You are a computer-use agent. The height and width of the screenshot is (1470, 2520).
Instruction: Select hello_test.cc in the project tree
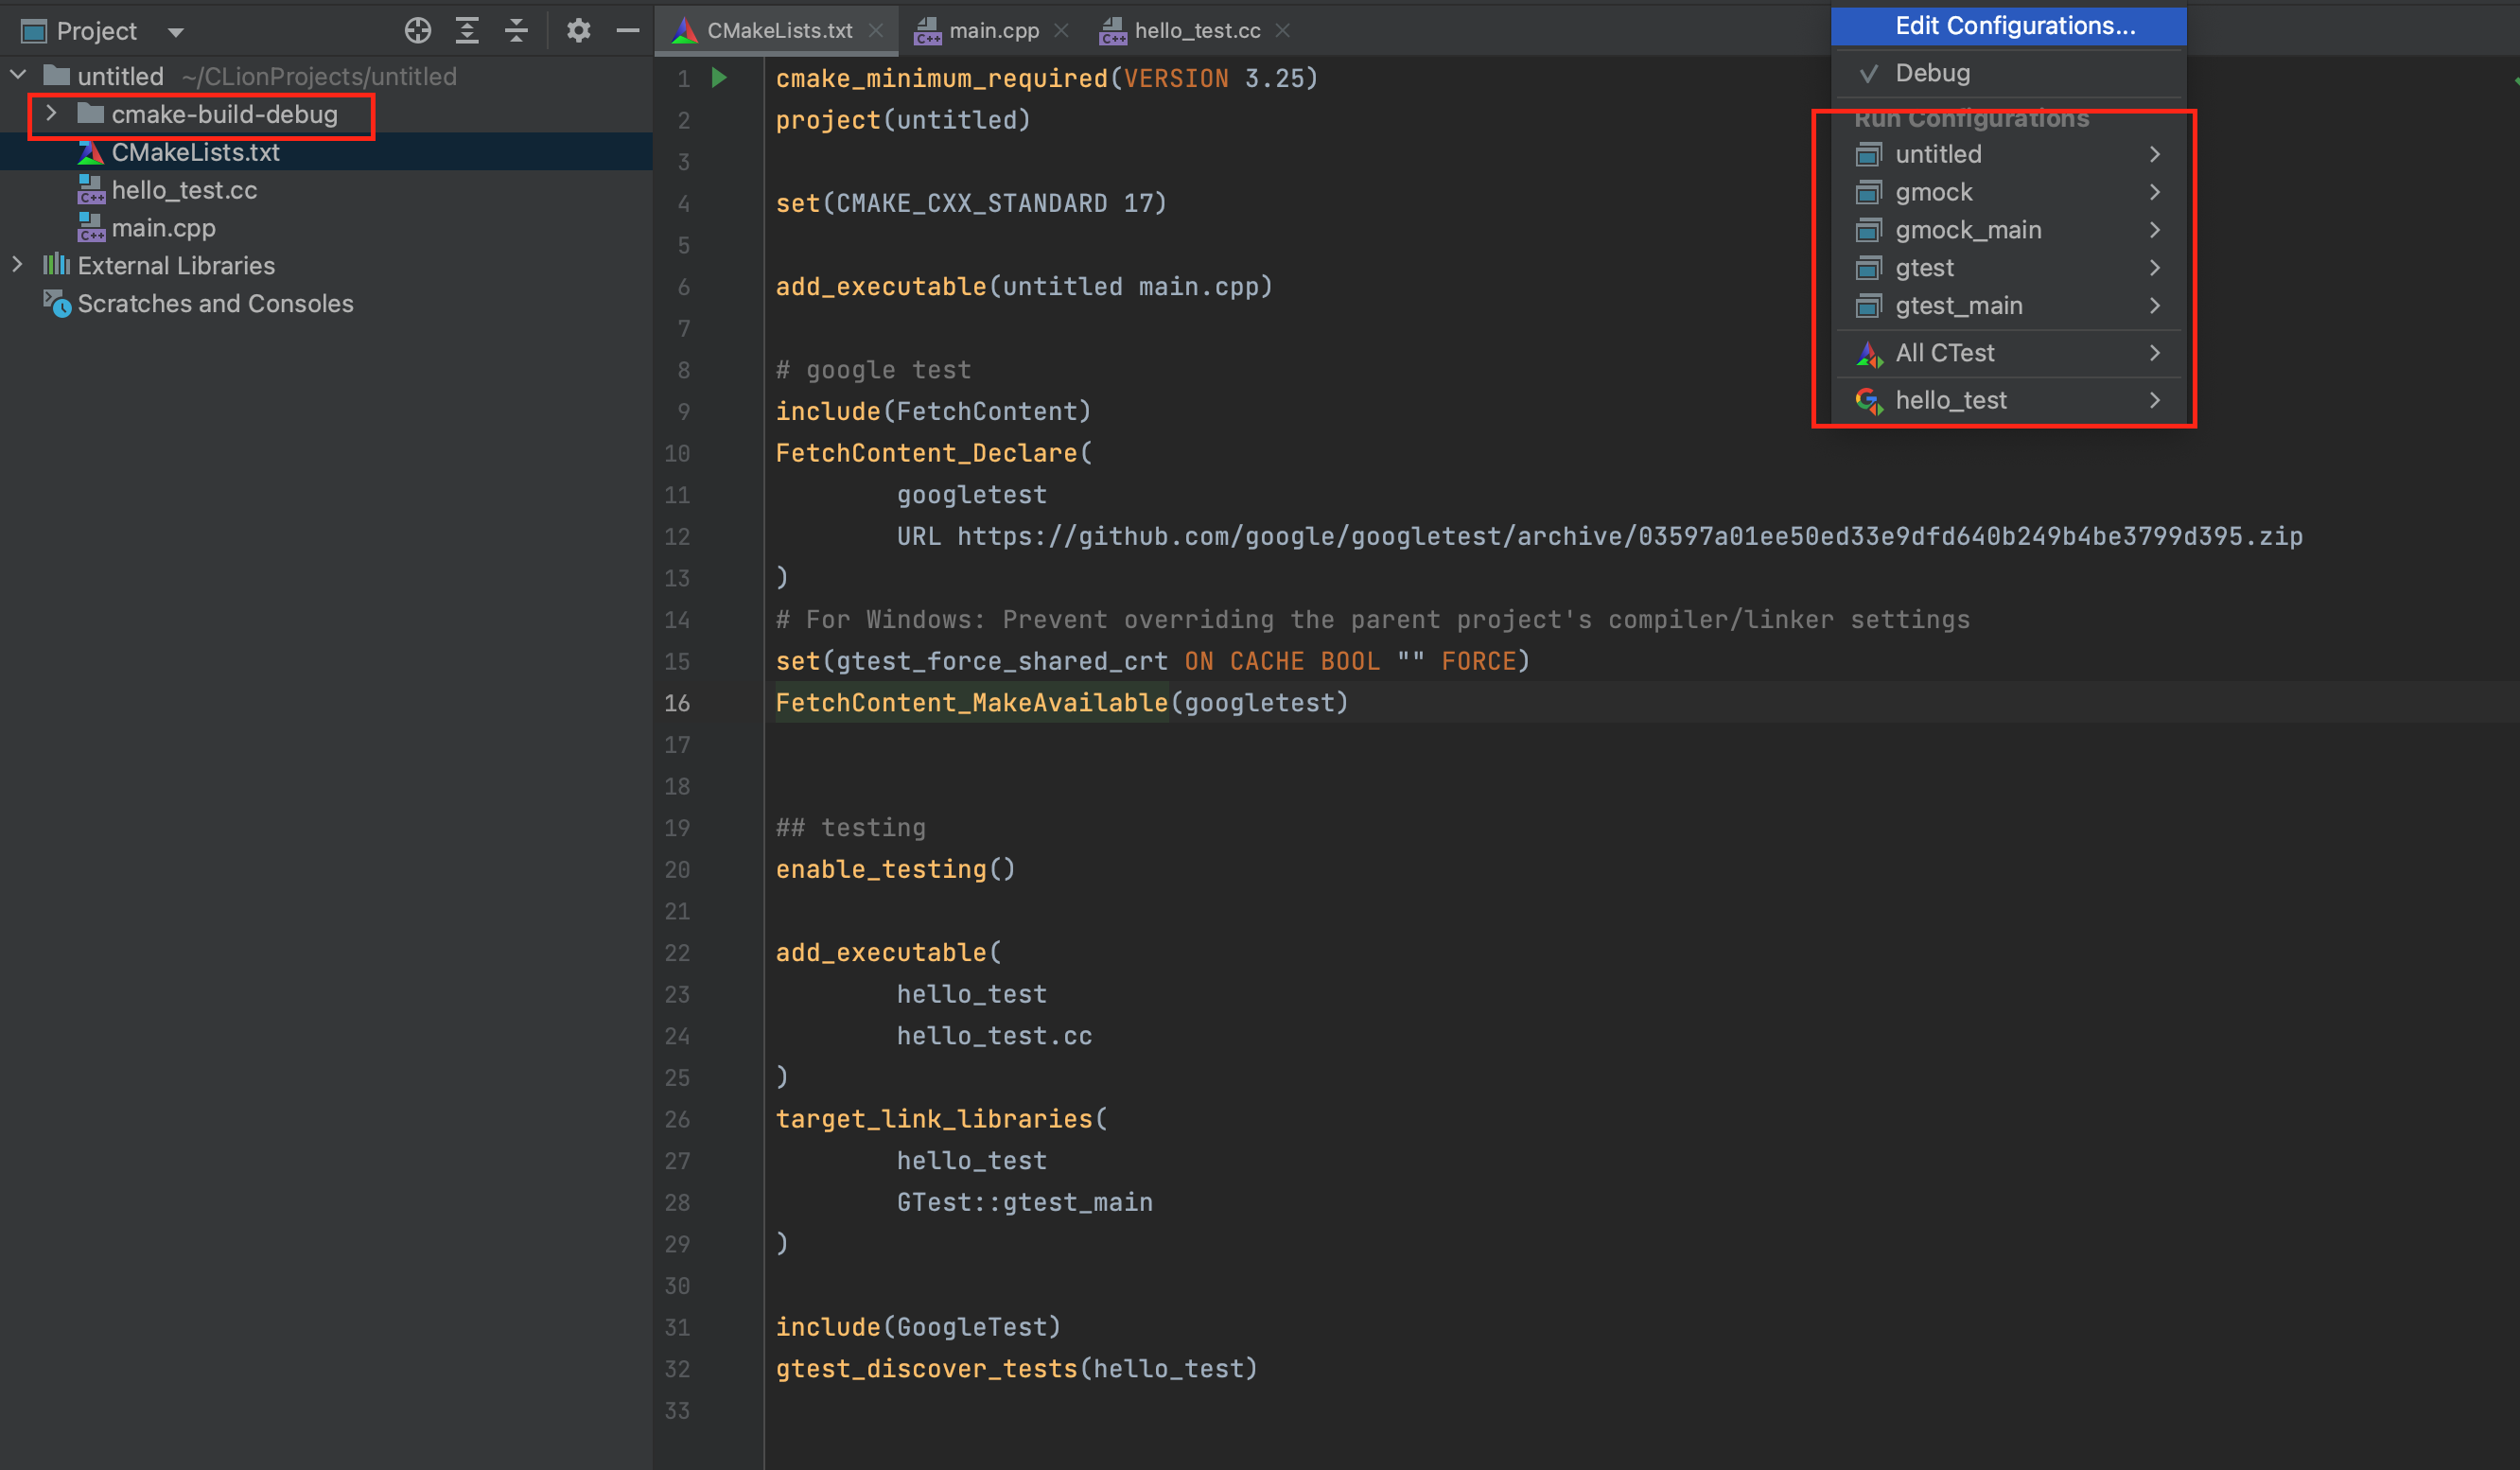click(184, 190)
